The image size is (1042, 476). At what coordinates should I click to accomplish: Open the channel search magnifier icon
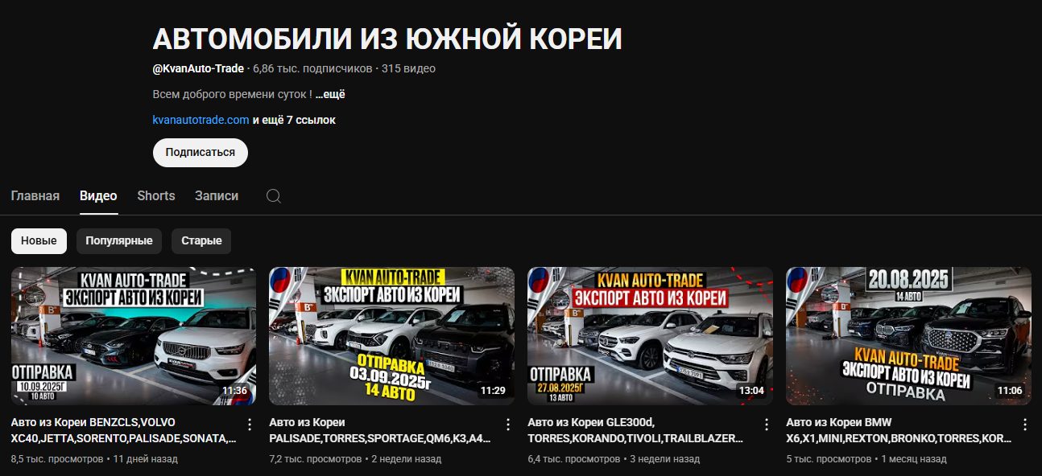[x=274, y=196]
